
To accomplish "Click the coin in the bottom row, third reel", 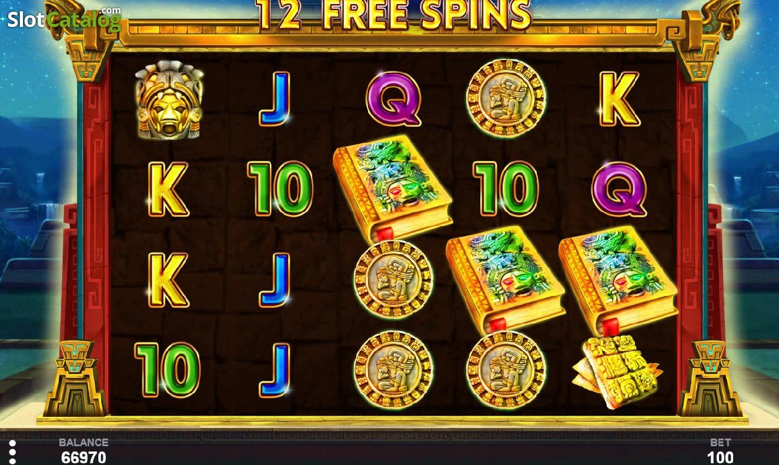I will pos(393,370).
